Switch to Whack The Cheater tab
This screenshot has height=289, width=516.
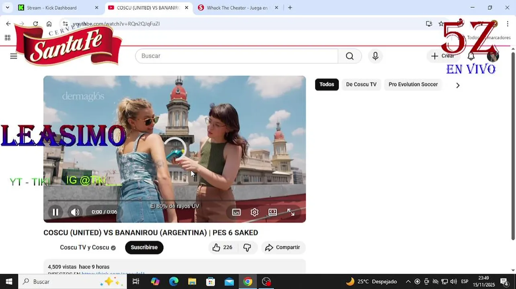237,8
